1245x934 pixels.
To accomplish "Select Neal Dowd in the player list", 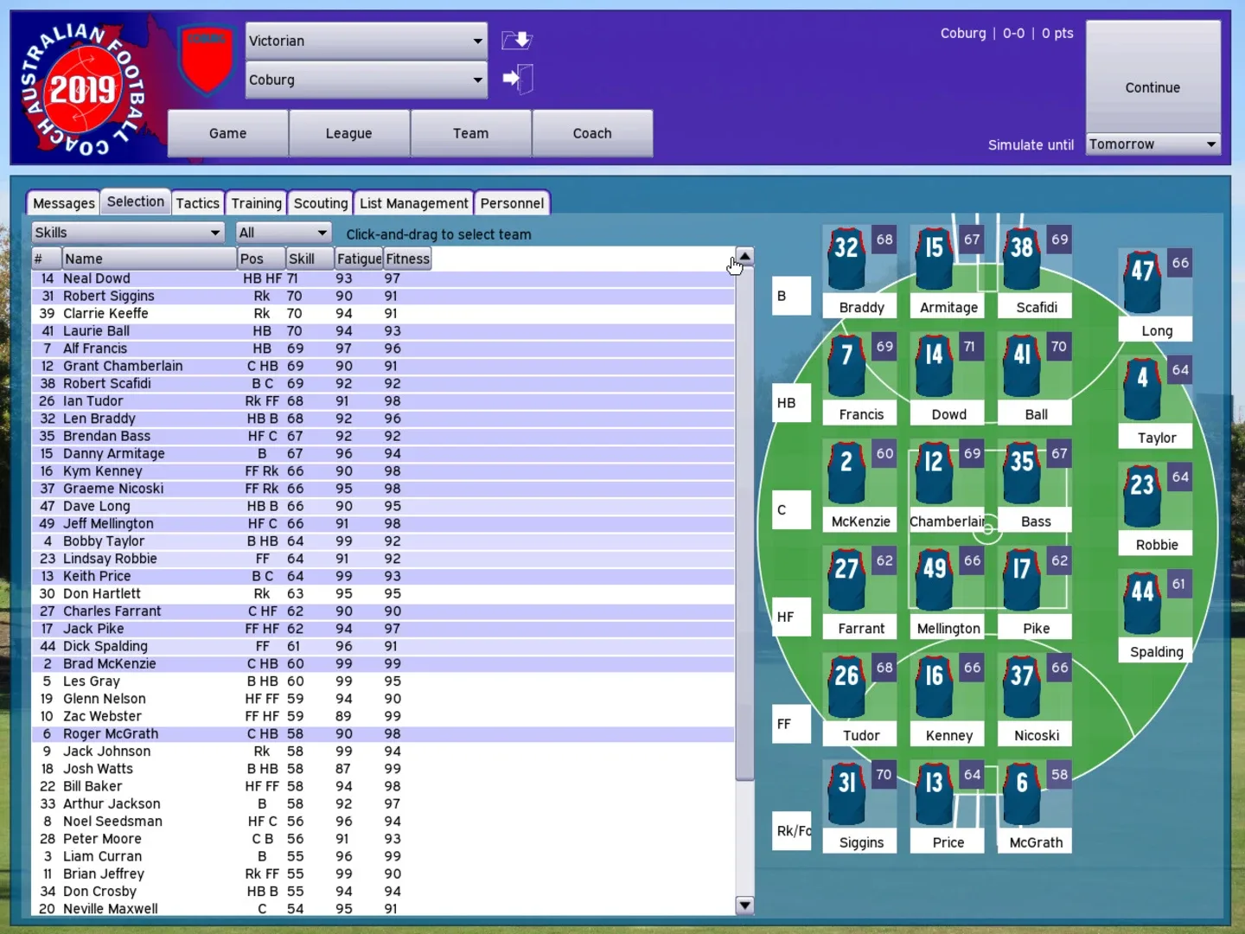I will coord(97,278).
